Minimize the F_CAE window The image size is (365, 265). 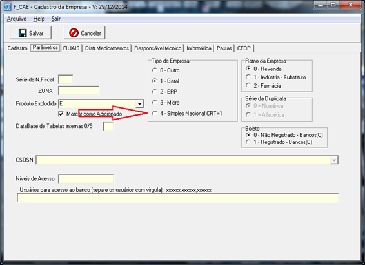click(x=321, y=5)
